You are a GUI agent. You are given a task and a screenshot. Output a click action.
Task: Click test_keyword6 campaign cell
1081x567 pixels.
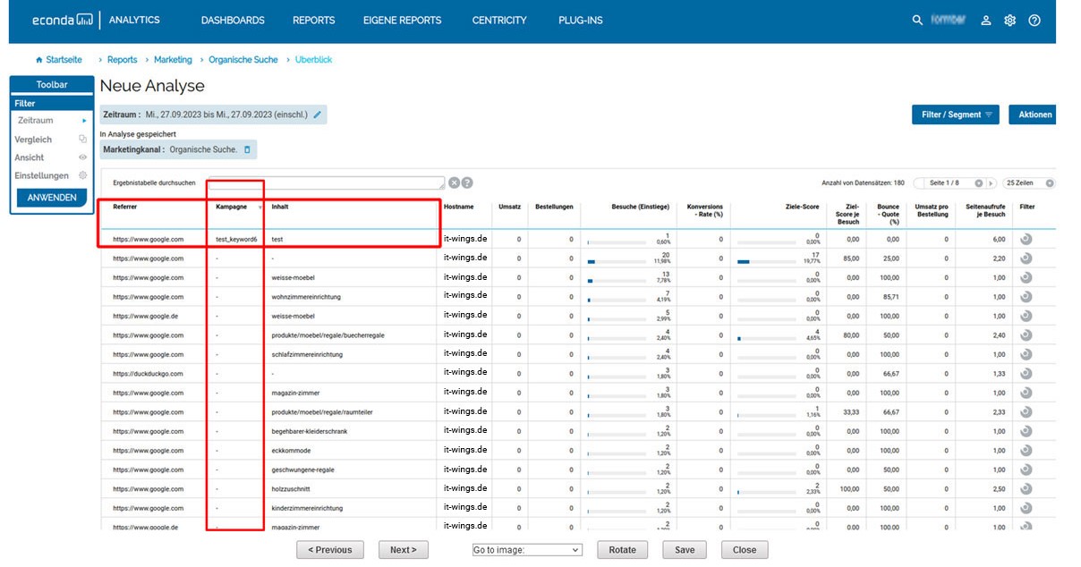[236, 240]
